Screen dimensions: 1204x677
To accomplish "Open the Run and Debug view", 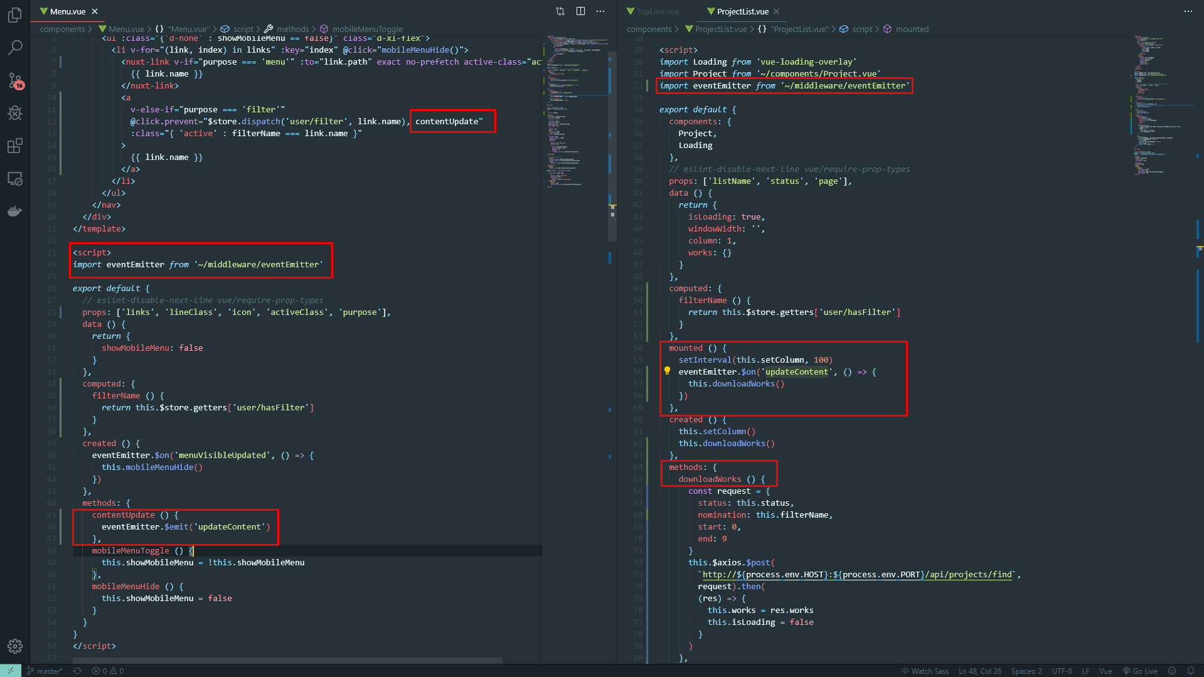I will pyautogui.click(x=15, y=113).
